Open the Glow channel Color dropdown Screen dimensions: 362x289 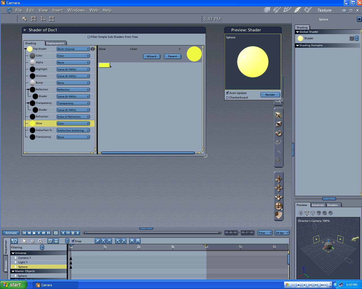(x=73, y=123)
